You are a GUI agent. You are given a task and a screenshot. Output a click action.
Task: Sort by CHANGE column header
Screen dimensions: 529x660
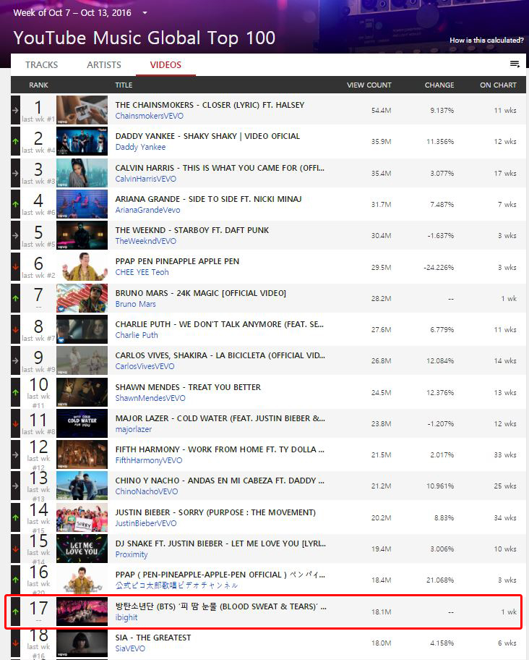pos(439,85)
